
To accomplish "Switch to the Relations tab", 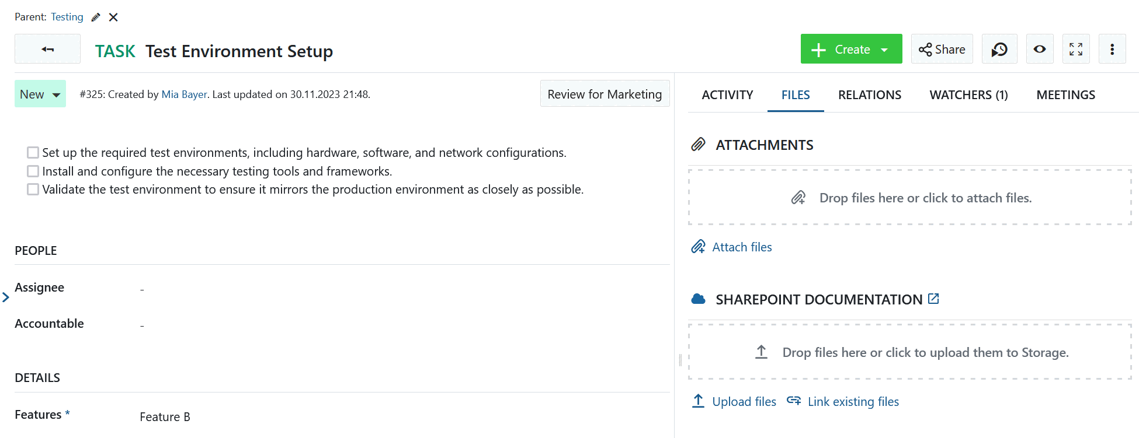I will (x=869, y=95).
